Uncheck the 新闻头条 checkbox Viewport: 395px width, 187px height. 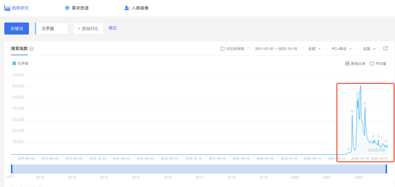[347, 63]
